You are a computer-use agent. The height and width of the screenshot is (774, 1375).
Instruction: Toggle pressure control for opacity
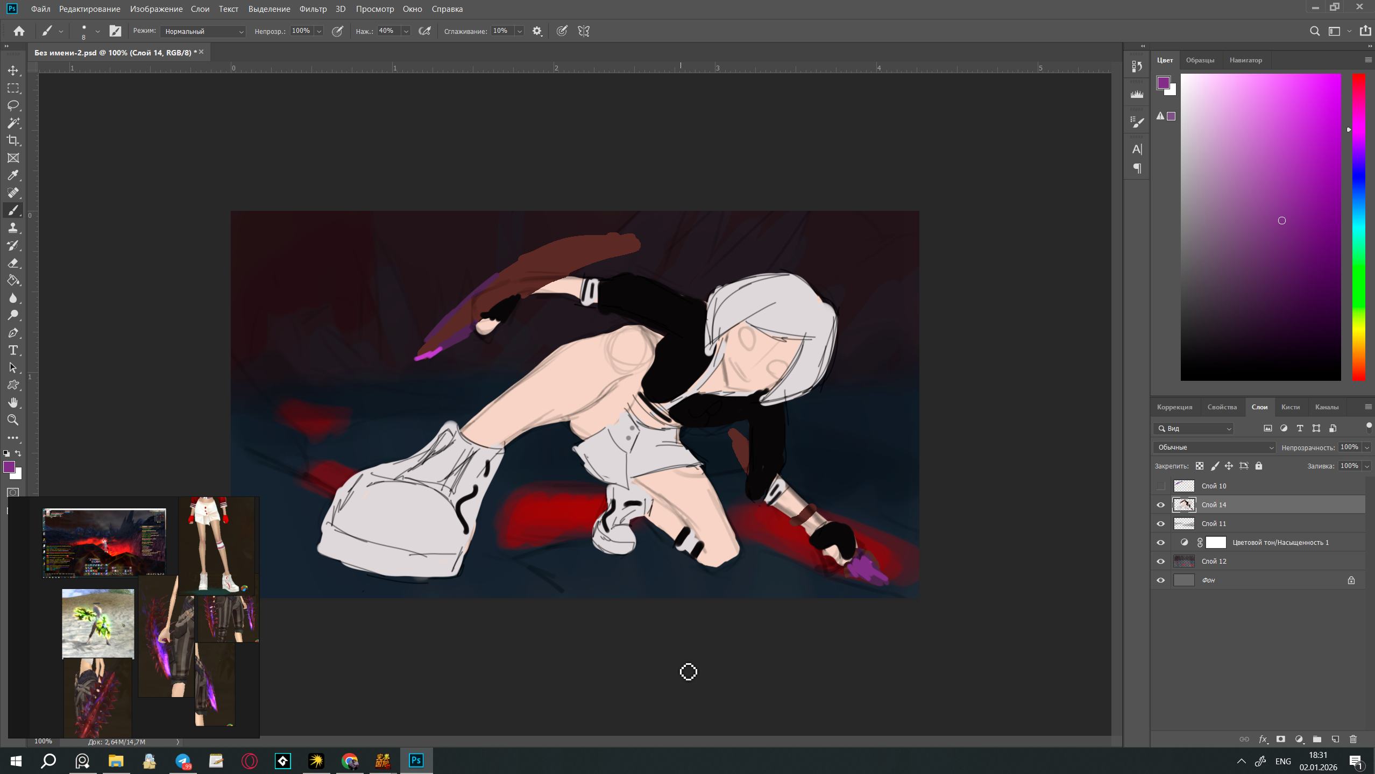point(337,31)
